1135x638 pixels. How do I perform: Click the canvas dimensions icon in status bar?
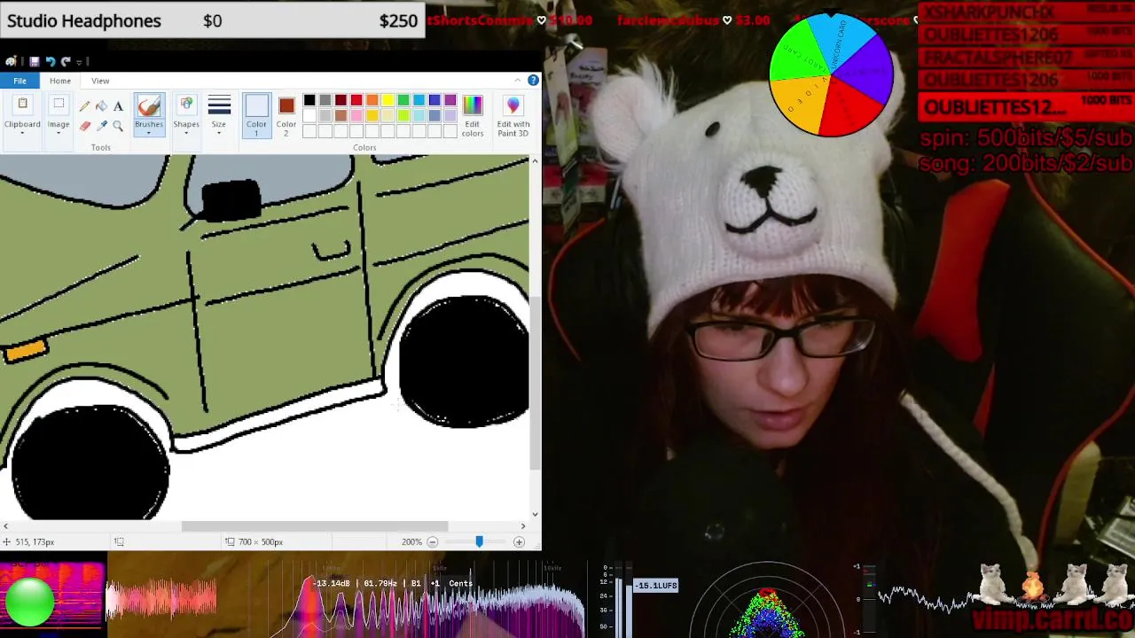pyautogui.click(x=230, y=541)
